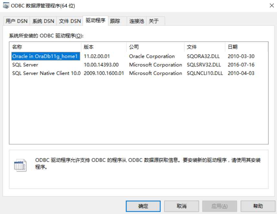Click version 2009.100.1600.01 cell
The image size is (277, 214).
(104, 73)
